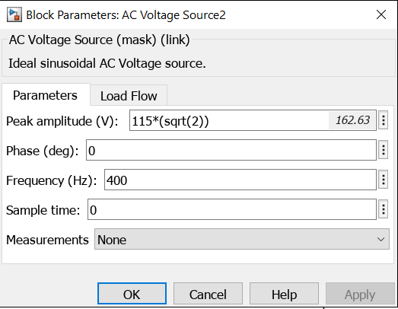Click the Measurements dropdown arrow
This screenshot has height=309, width=398.
(x=380, y=240)
